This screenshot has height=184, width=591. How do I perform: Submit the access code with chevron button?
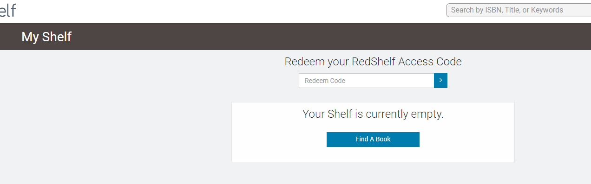(440, 81)
